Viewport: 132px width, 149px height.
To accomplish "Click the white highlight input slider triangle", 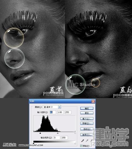I will (x=75, y=133).
